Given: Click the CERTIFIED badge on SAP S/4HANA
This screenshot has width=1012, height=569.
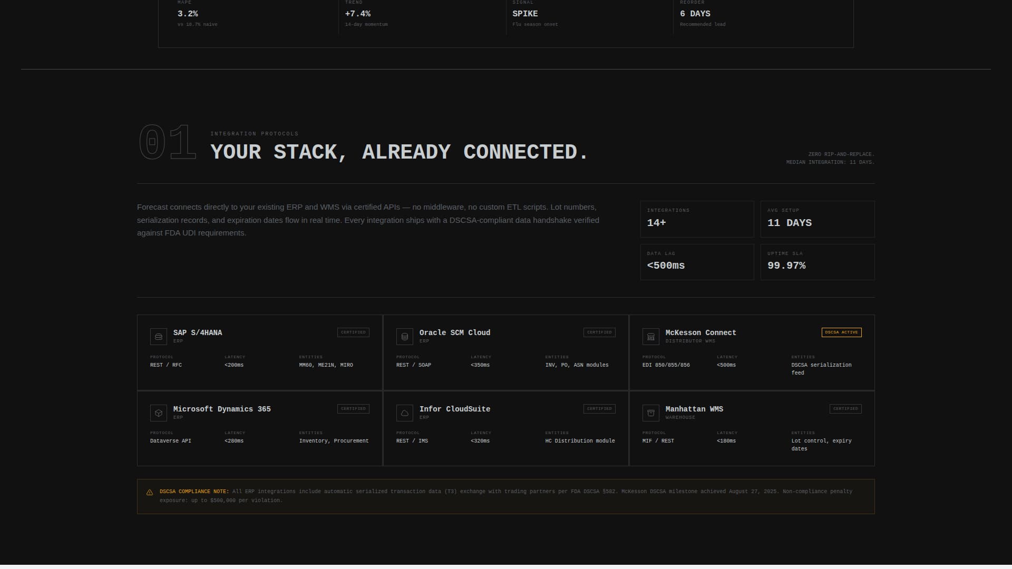Looking at the screenshot, I should (353, 332).
